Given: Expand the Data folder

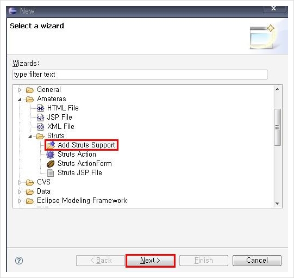Looking at the screenshot, I should 20,191.
